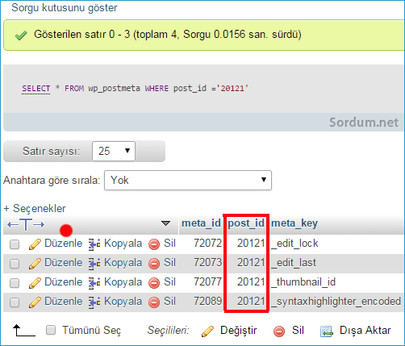The width and height of the screenshot is (405, 346).
Task: Click red delete icon in the 72073 row
Action: click(x=154, y=264)
